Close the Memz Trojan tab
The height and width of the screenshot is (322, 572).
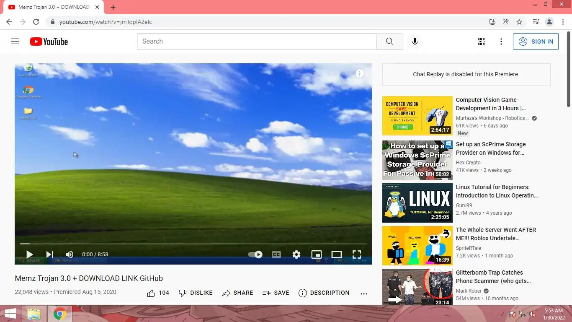[97, 7]
